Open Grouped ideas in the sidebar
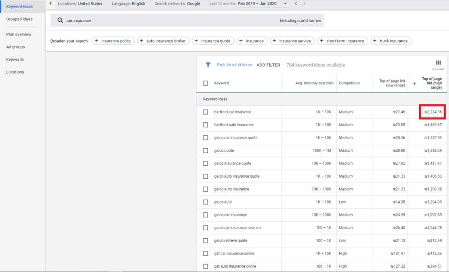The height and width of the screenshot is (272, 449). 19,19
